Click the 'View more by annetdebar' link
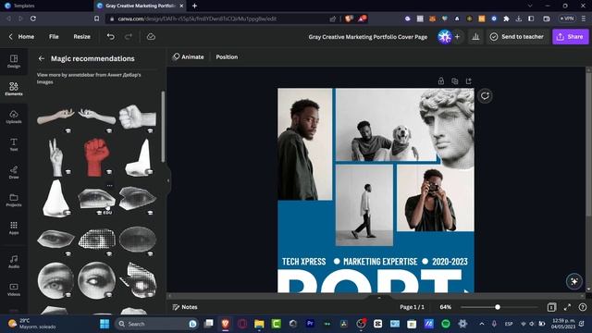592x333 pixels. pos(89,78)
